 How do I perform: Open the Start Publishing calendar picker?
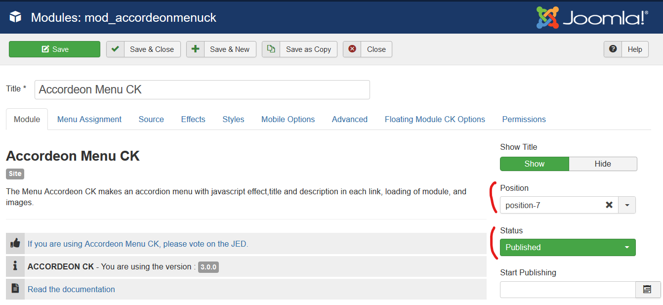click(x=648, y=290)
